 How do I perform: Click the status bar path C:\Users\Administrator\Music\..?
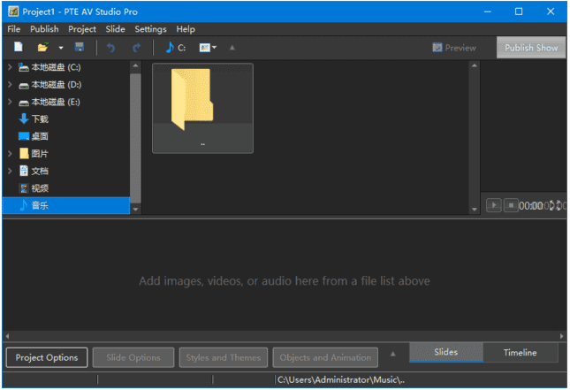coord(341,379)
